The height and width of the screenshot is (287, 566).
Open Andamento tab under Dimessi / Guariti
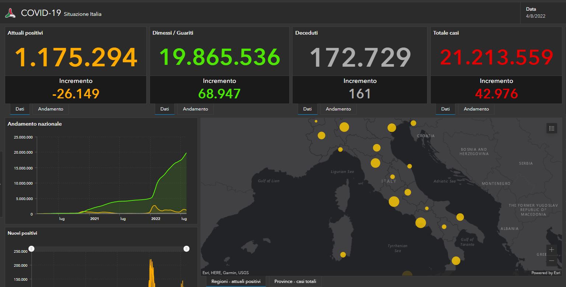[195, 109]
